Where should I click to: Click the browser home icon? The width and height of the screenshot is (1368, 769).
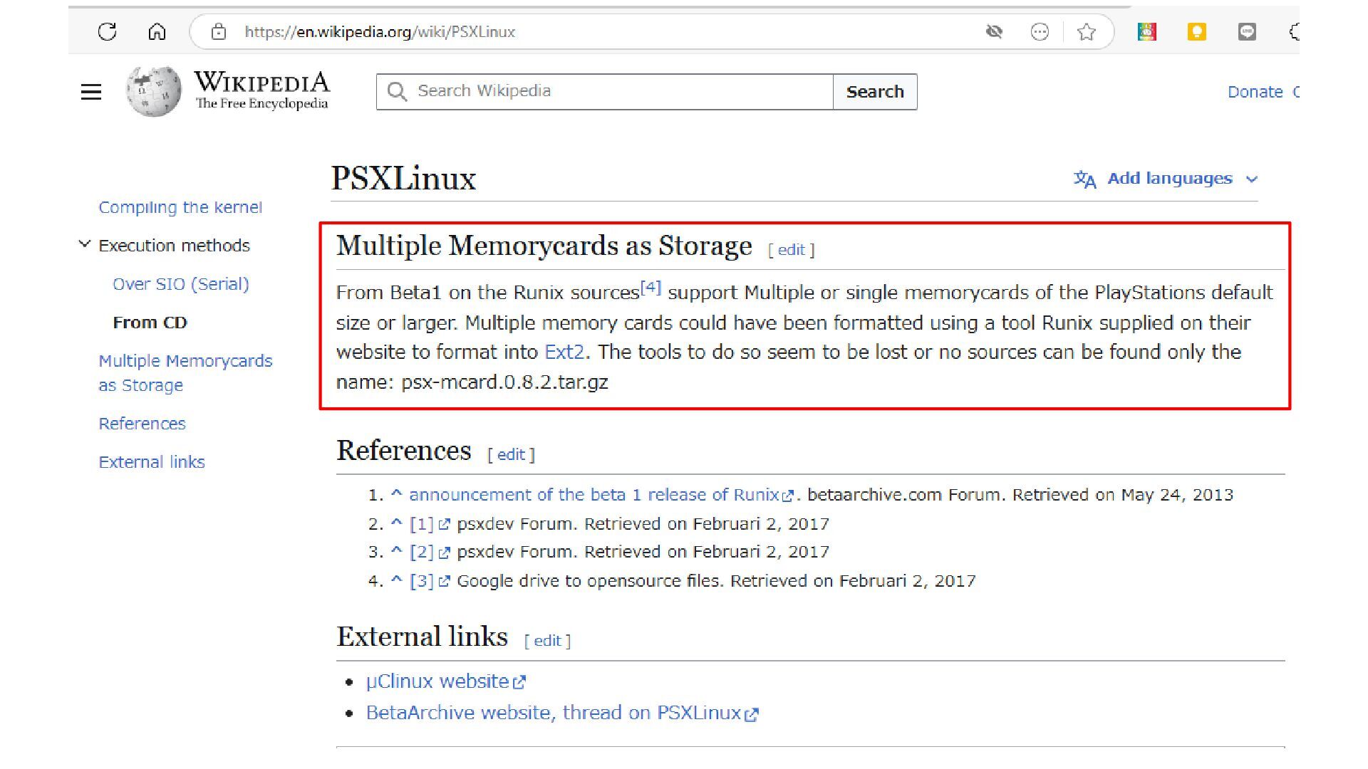click(x=157, y=31)
